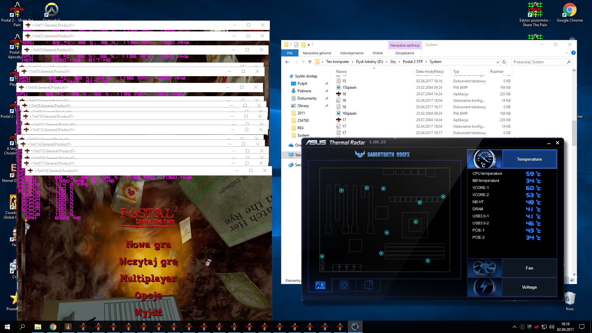Click Postal 2 STP breadcrumb segment
The height and width of the screenshot is (333, 592).
pyautogui.click(x=413, y=62)
